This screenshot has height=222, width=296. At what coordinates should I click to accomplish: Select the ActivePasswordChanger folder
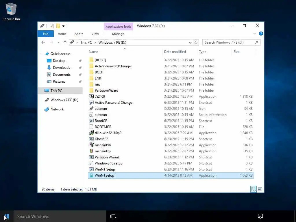(113, 66)
